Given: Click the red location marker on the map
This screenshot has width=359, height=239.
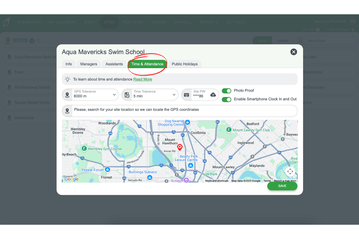Looking at the screenshot, I should (x=180, y=147).
